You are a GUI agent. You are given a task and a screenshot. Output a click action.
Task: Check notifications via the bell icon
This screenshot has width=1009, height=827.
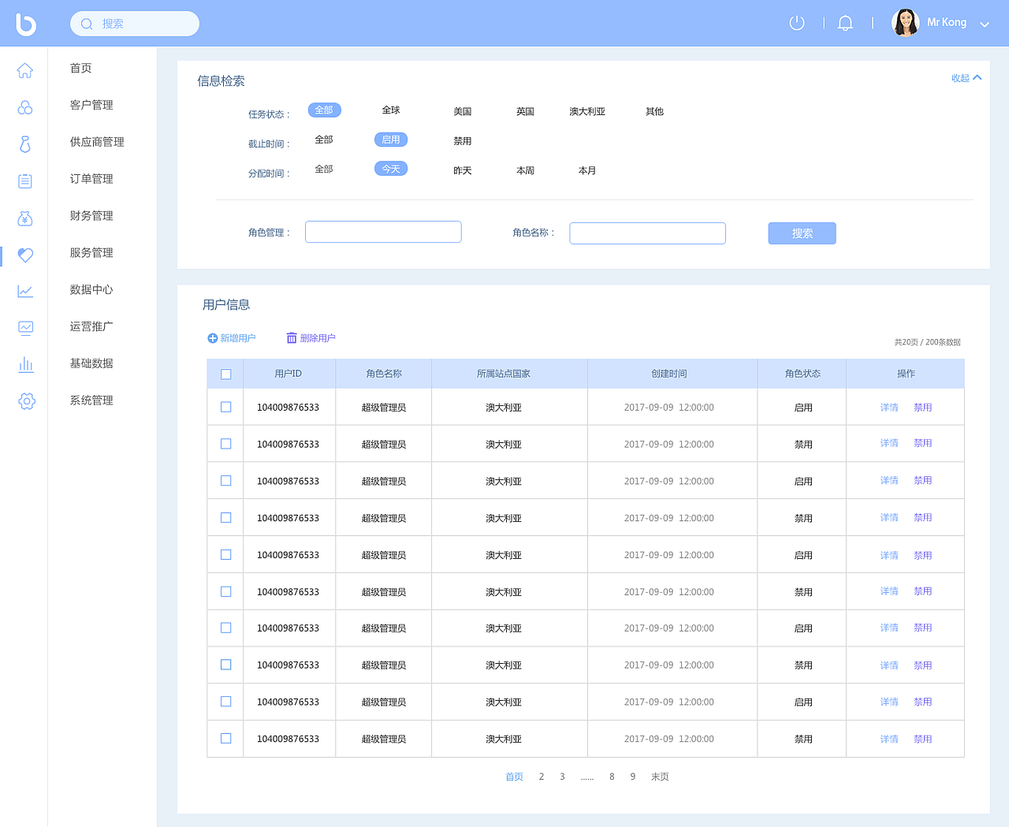point(845,23)
